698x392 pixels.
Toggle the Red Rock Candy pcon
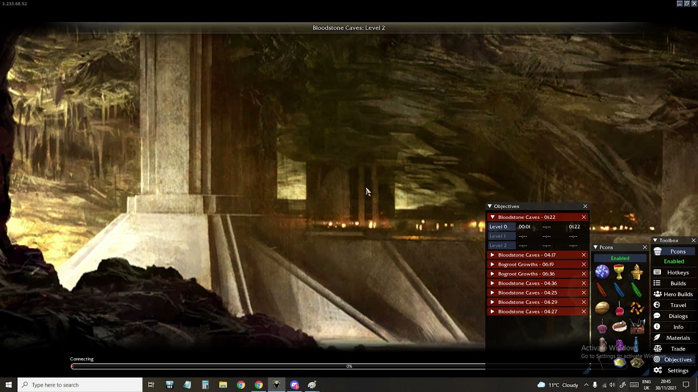click(x=602, y=290)
